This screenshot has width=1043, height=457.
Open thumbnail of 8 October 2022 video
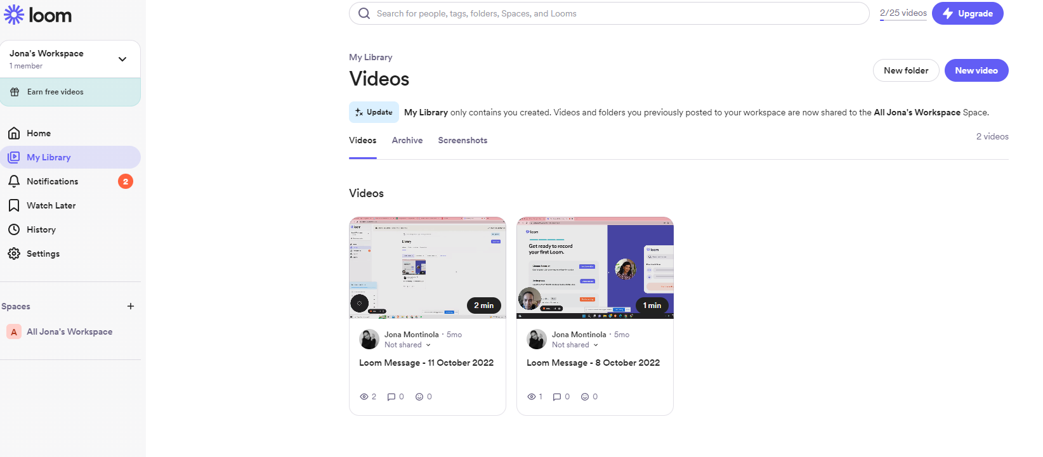click(x=595, y=267)
